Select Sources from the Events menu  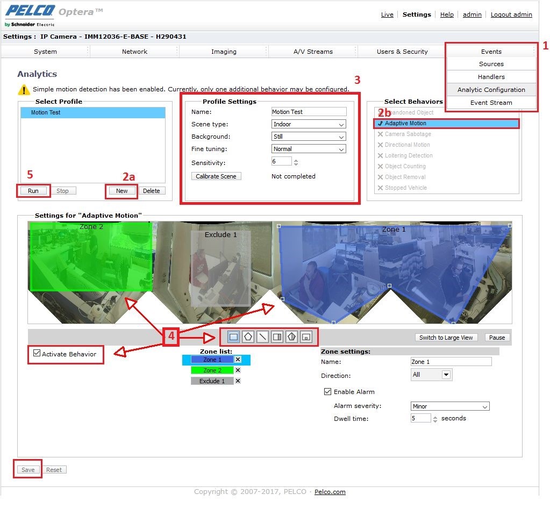491,64
